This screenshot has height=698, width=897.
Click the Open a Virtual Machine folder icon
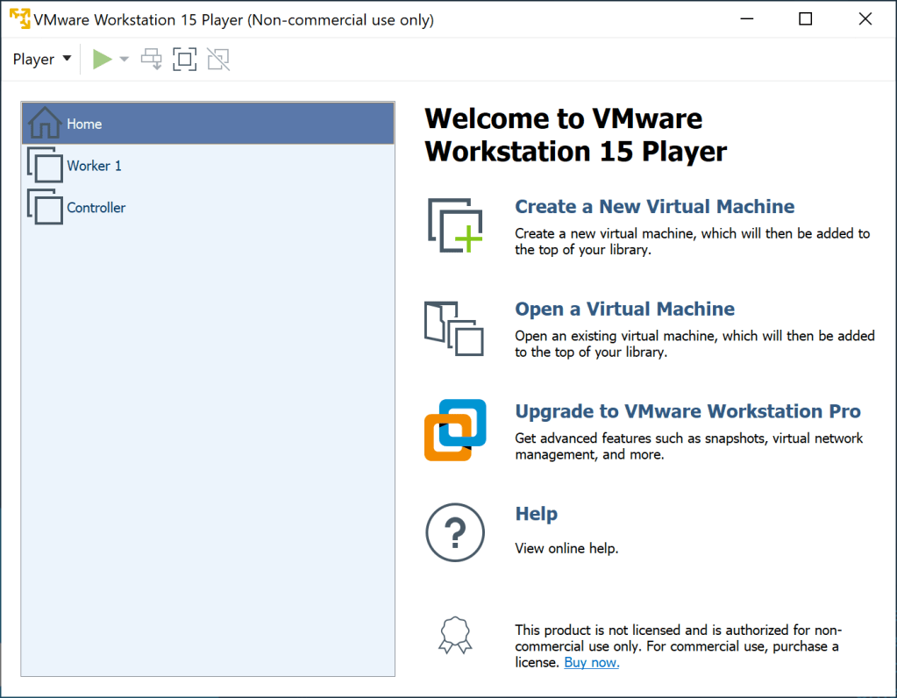454,329
